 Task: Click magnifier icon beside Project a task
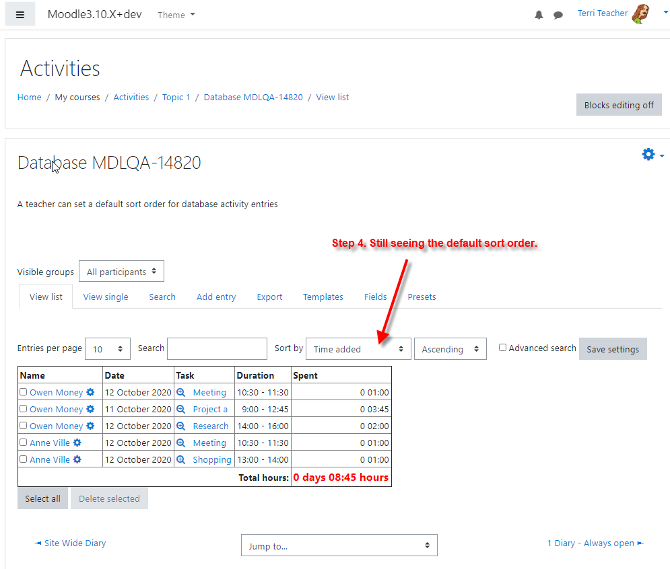pyautogui.click(x=180, y=409)
